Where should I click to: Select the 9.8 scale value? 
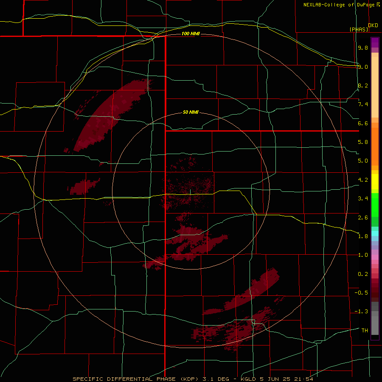click(363, 48)
